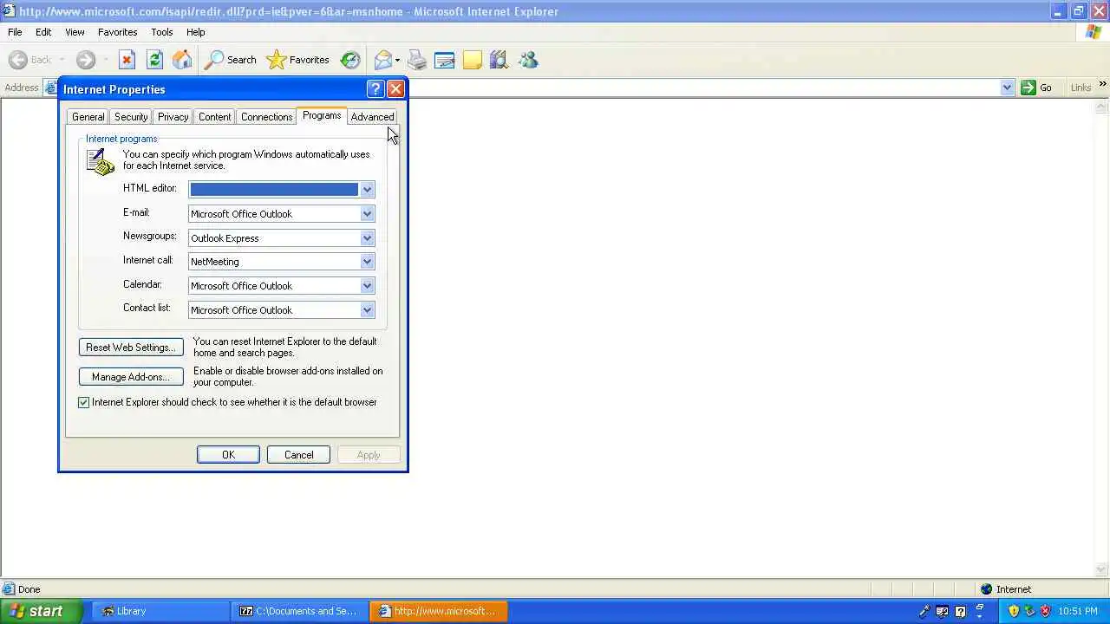Image resolution: width=1110 pixels, height=624 pixels.
Task: Open the Edit menu
Action: pos(43,32)
